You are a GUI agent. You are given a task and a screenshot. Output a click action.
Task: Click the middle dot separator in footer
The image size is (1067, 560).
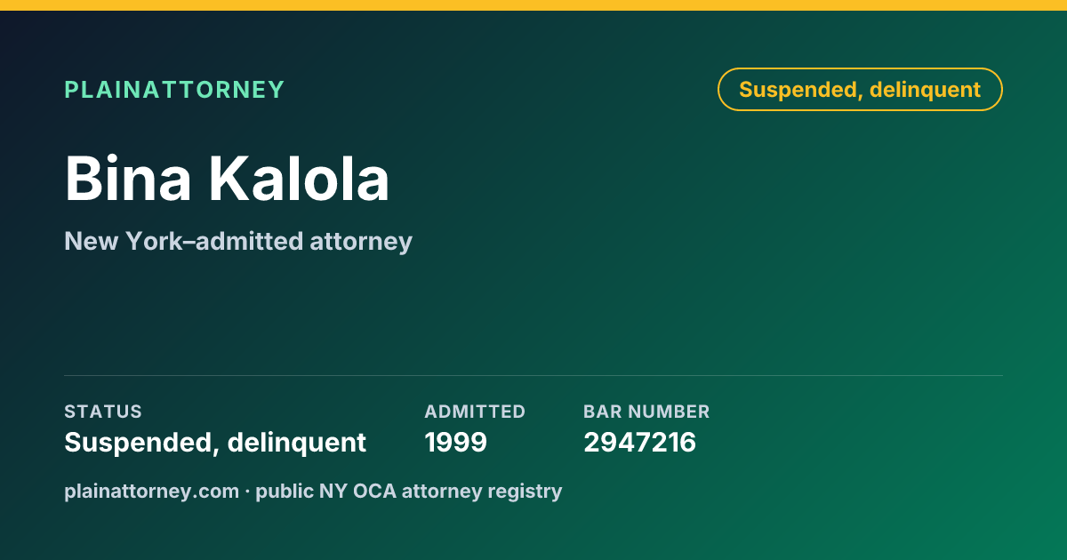(247, 491)
